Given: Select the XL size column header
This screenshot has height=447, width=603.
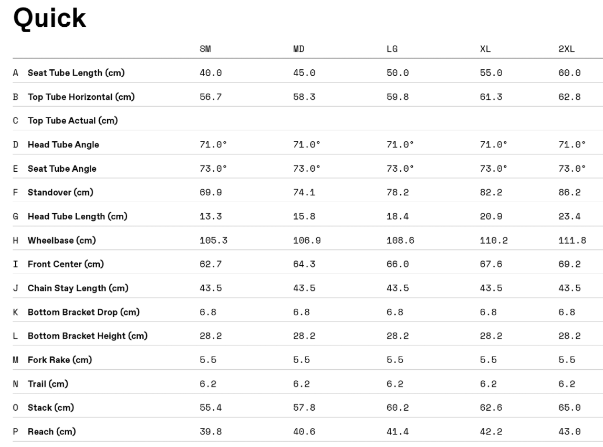Looking at the screenshot, I should [485, 49].
